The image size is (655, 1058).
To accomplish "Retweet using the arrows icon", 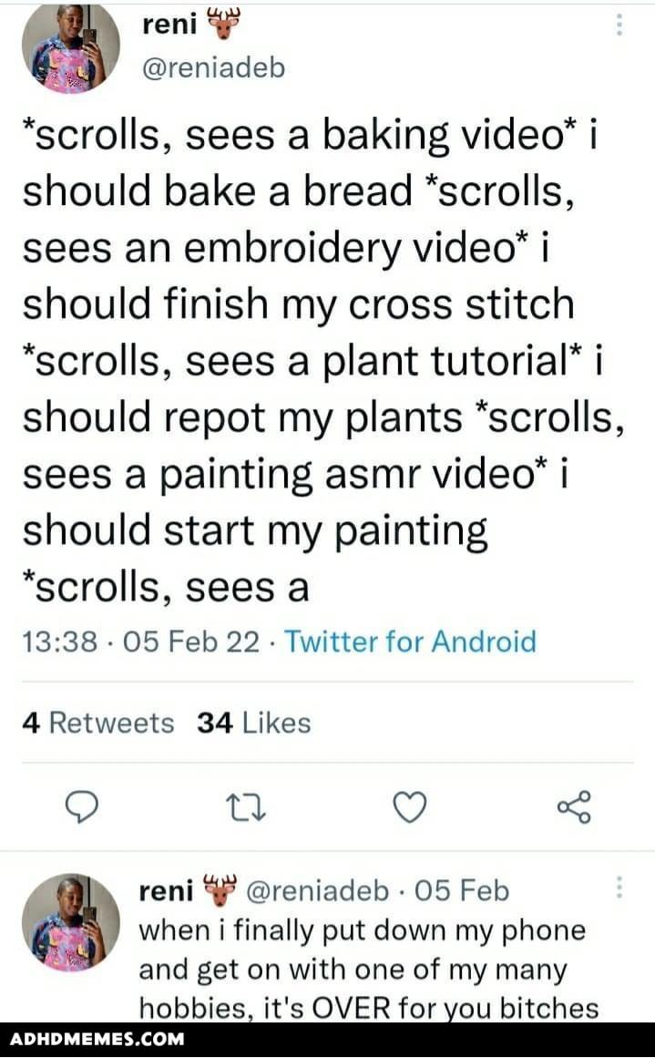I will [x=247, y=806].
